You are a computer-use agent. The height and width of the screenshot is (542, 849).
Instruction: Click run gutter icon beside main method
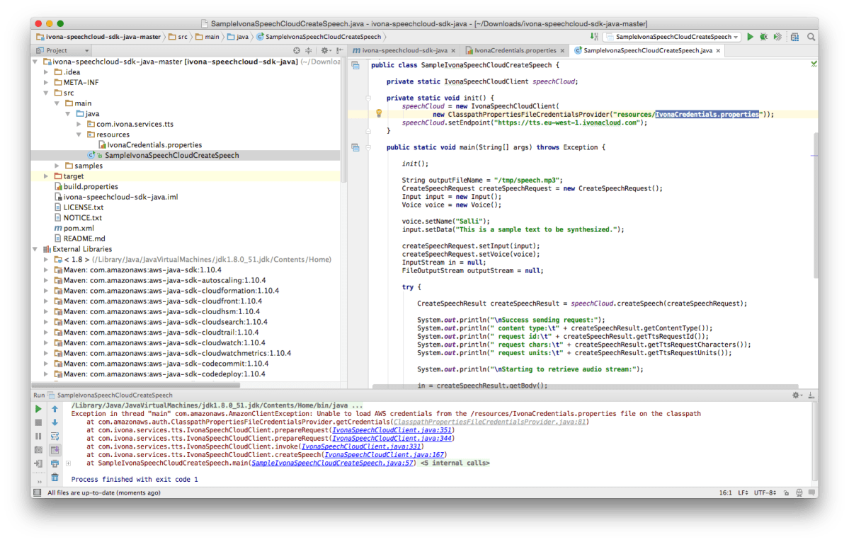pos(355,147)
